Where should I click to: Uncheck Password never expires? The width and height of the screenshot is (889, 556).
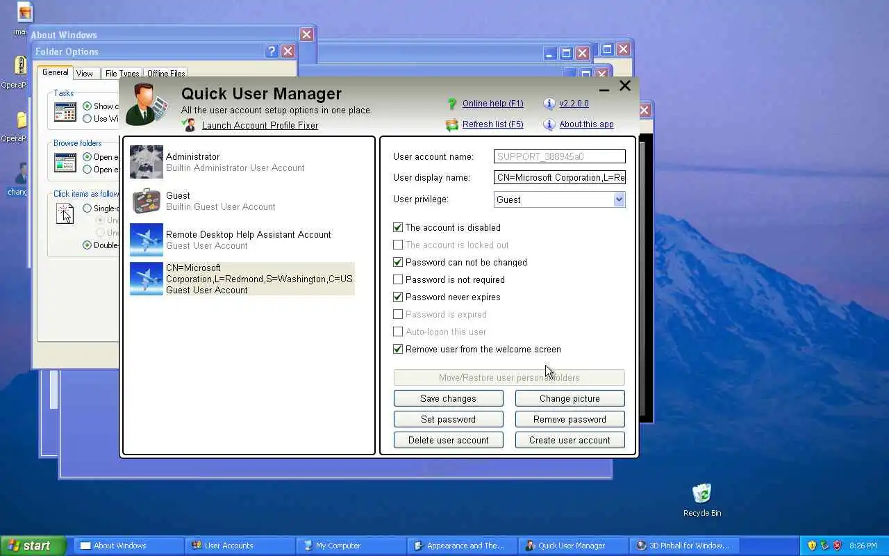click(398, 297)
